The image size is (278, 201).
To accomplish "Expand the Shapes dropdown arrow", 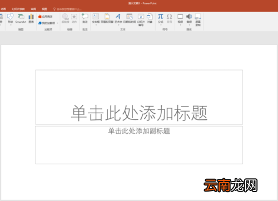I will (11, 25).
